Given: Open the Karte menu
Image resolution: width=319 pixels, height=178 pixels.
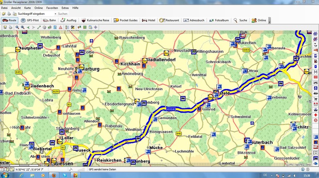Looking at the screenshot, I should (28, 8).
